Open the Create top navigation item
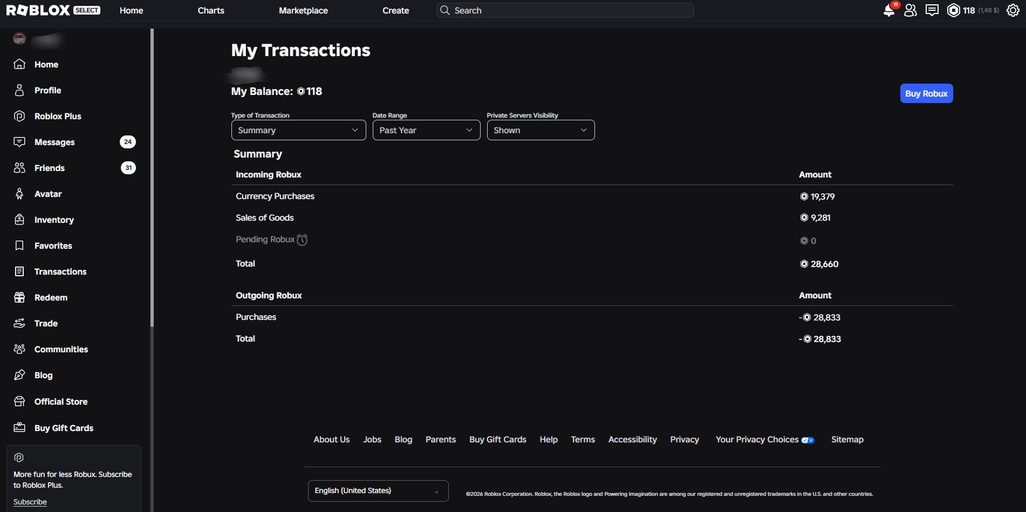1026x512 pixels. coord(395,10)
